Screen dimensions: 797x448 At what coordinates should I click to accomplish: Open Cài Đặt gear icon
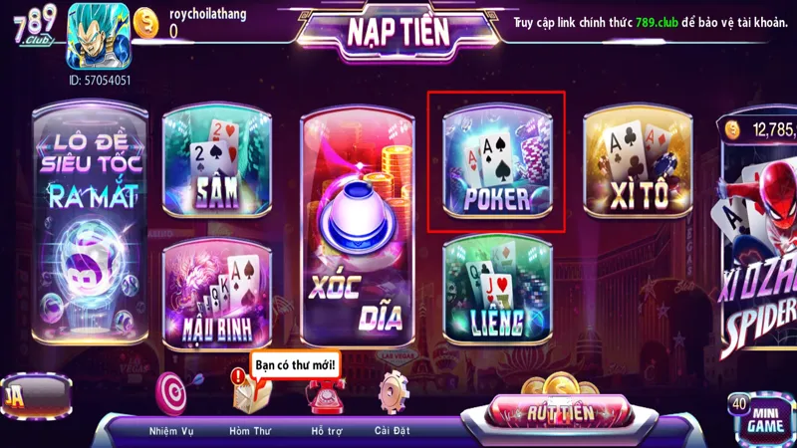393,392
